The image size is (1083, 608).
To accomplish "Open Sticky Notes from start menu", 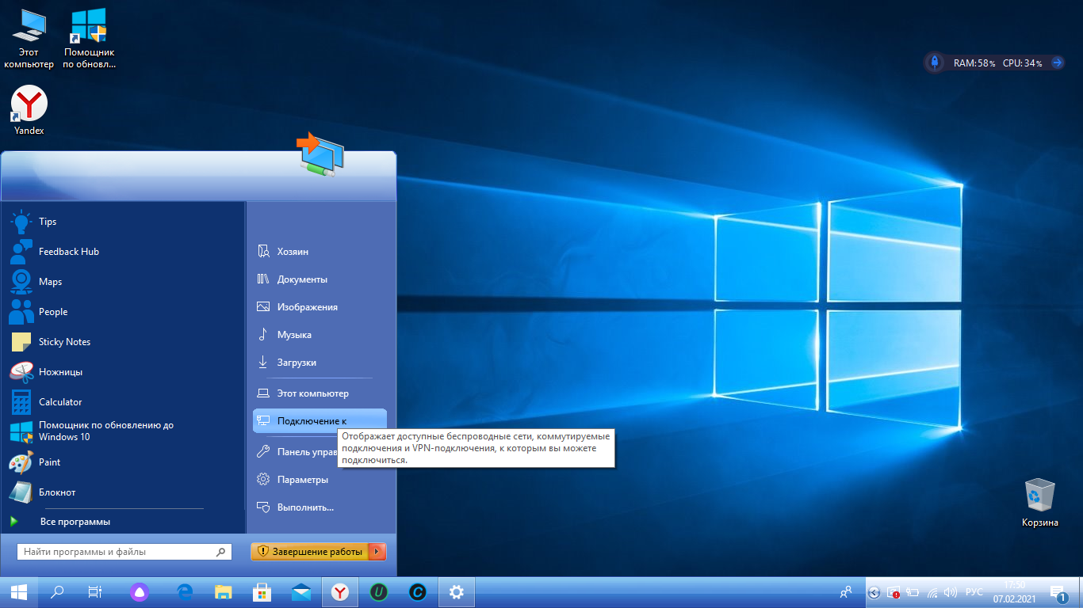I will click(64, 342).
